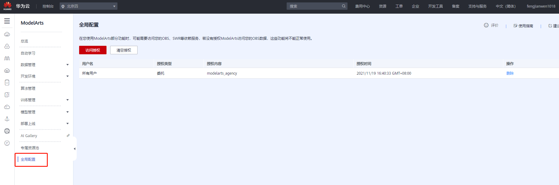Click the 评价 link text
This screenshot has height=185, width=559.
pos(495,25)
